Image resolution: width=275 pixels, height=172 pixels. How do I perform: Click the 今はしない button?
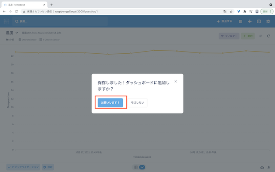137,103
